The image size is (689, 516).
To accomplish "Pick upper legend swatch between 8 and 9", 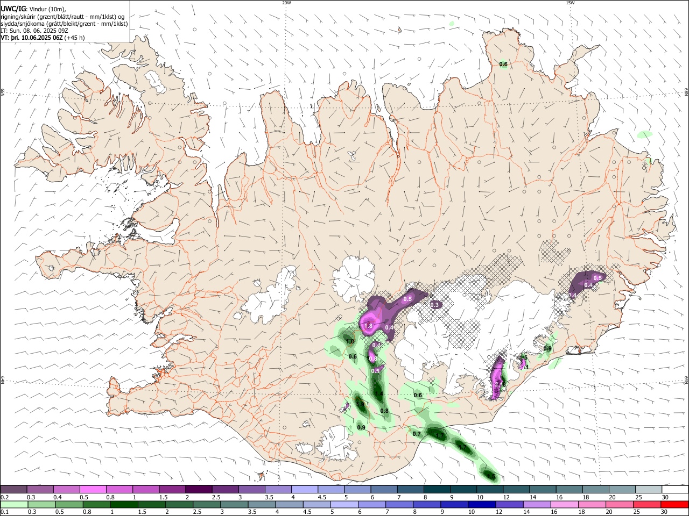I will click(x=437, y=489).
